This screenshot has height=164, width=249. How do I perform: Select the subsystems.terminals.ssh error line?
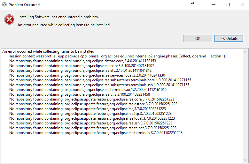[x=99, y=85]
